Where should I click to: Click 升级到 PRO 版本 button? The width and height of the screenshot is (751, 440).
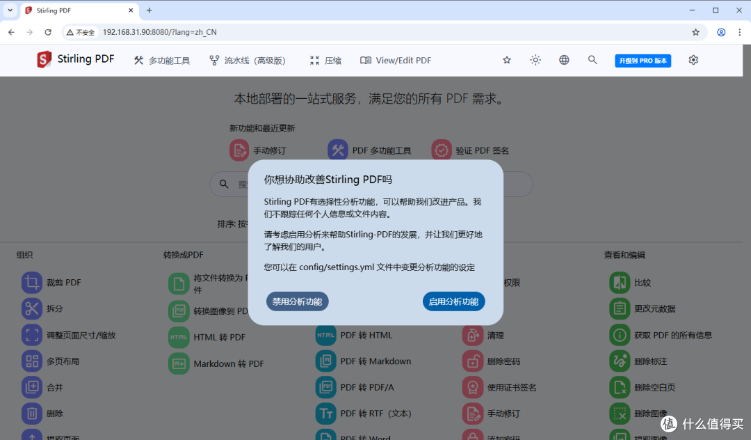[643, 61]
